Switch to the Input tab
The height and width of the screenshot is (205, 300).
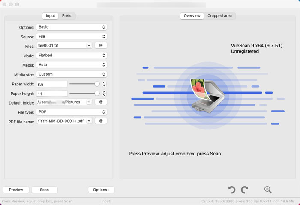(x=50, y=16)
